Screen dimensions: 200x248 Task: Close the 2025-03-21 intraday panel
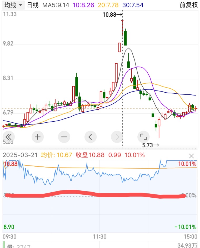191,156
